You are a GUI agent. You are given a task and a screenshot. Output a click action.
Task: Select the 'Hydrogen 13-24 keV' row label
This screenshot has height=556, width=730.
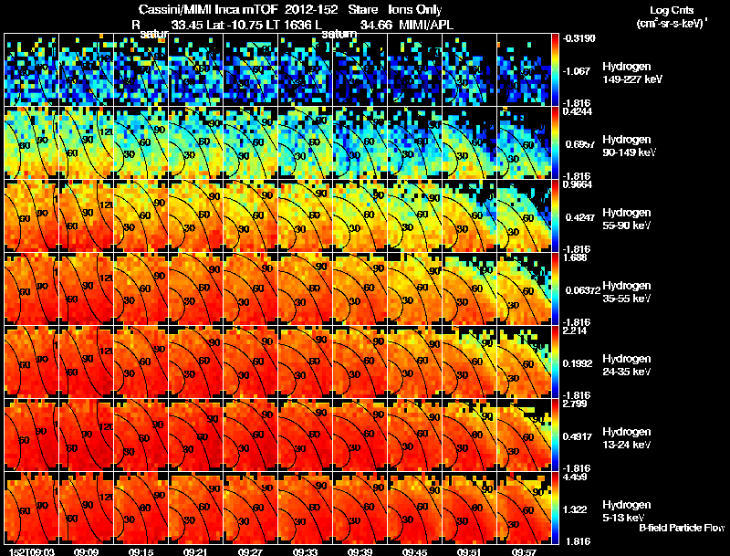tap(627, 438)
